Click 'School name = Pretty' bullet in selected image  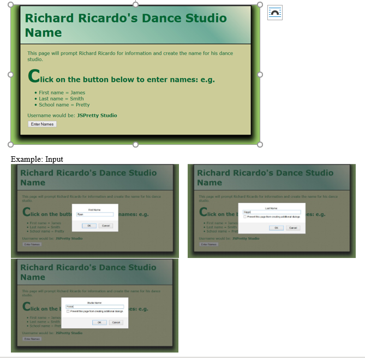64,105
